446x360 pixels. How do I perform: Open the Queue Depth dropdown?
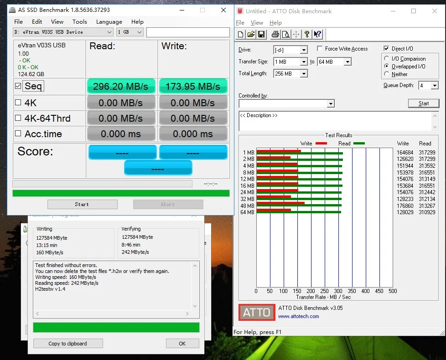(x=428, y=86)
